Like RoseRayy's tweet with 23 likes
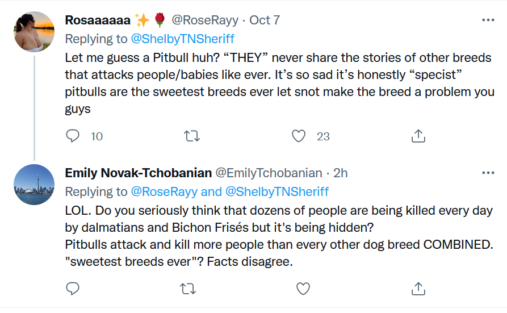507x313 pixels. coord(299,136)
